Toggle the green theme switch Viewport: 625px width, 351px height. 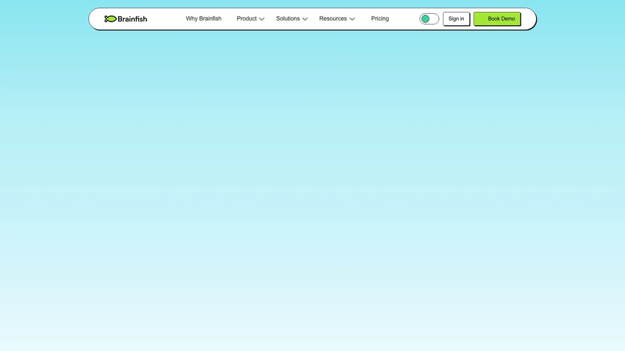429,19
